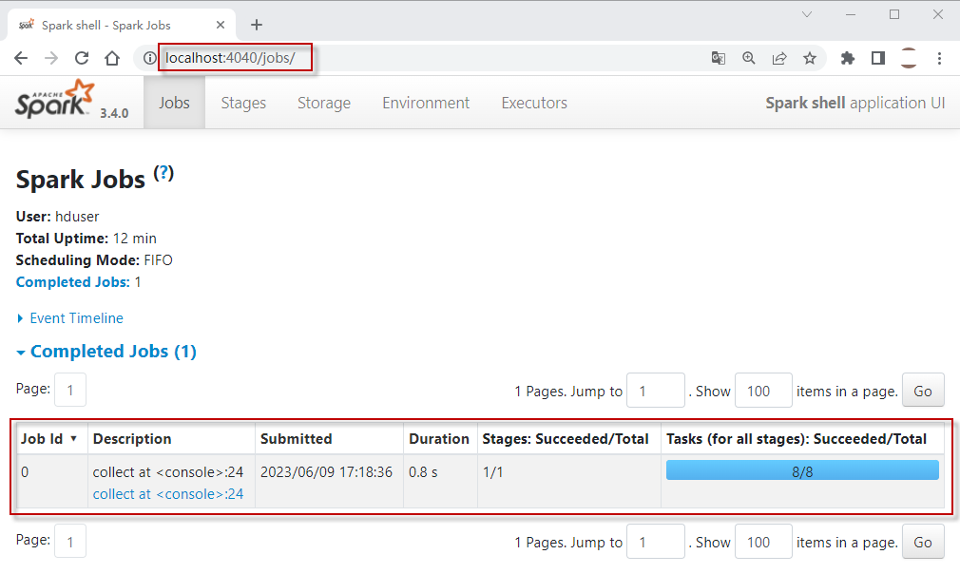Click the browser back arrow
This screenshot has width=960, height=574.
point(21,58)
